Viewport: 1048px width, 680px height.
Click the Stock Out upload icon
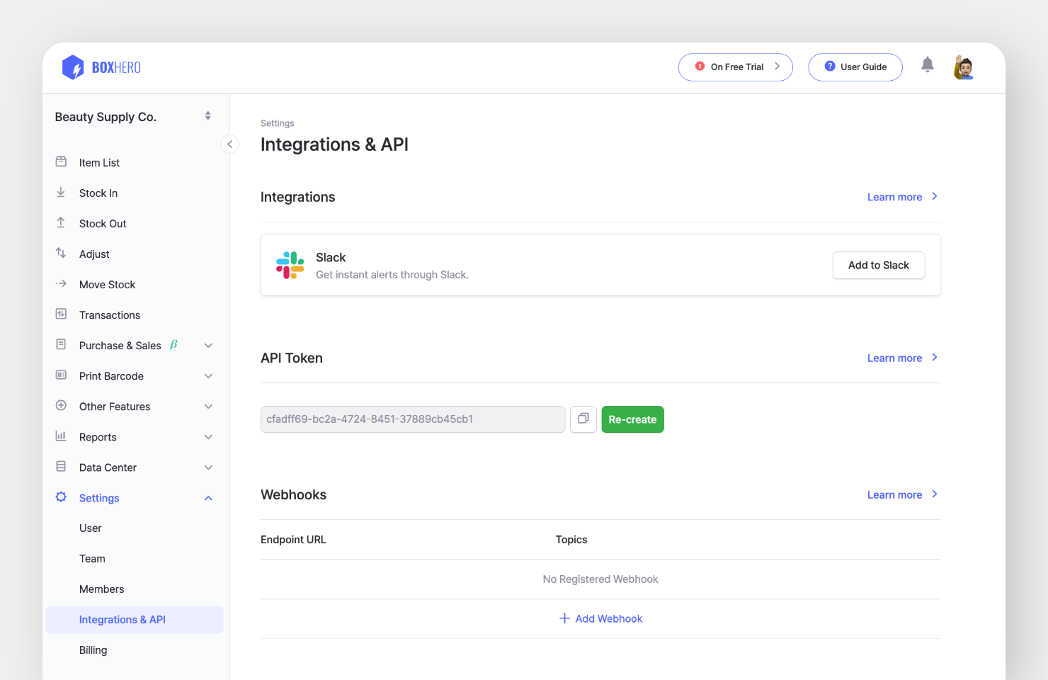coord(61,223)
